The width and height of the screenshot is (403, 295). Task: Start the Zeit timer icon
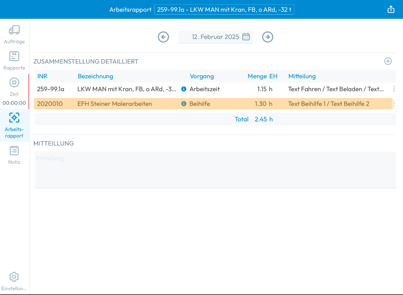pyautogui.click(x=14, y=82)
